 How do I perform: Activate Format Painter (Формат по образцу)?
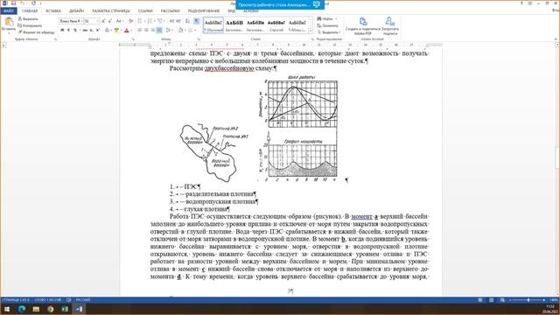(37, 32)
